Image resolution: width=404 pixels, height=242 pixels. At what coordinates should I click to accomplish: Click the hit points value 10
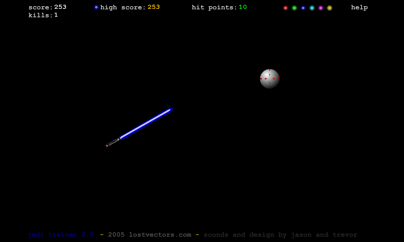click(243, 7)
